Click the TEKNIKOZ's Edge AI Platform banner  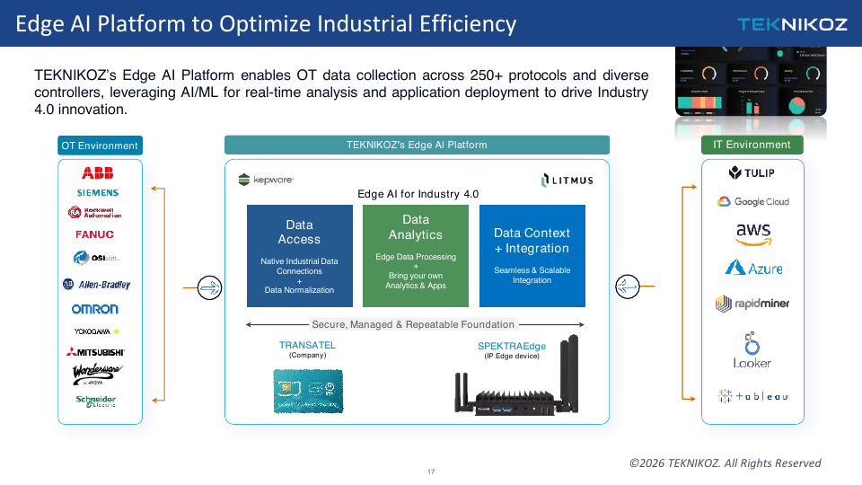coord(417,145)
